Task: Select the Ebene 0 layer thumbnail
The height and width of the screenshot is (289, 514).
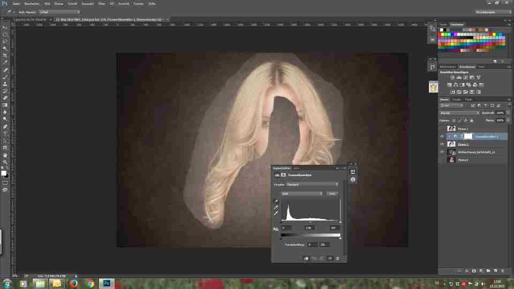Action: click(451, 160)
